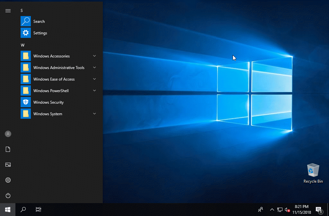329x216 pixels.
Task: Click the 'Windows Administrative Tools' label
Action: click(x=59, y=67)
